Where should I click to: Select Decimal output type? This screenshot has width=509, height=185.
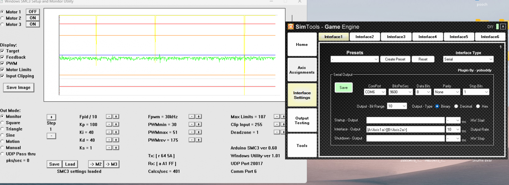(x=456, y=106)
